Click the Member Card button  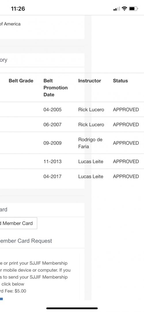(18, 223)
